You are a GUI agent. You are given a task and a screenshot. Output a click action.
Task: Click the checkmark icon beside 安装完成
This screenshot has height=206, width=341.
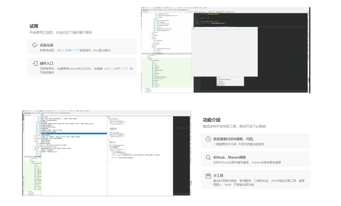pyautogui.click(x=35, y=45)
